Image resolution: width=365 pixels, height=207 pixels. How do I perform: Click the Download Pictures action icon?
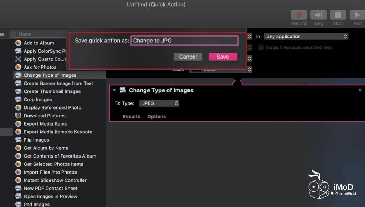tap(18, 116)
